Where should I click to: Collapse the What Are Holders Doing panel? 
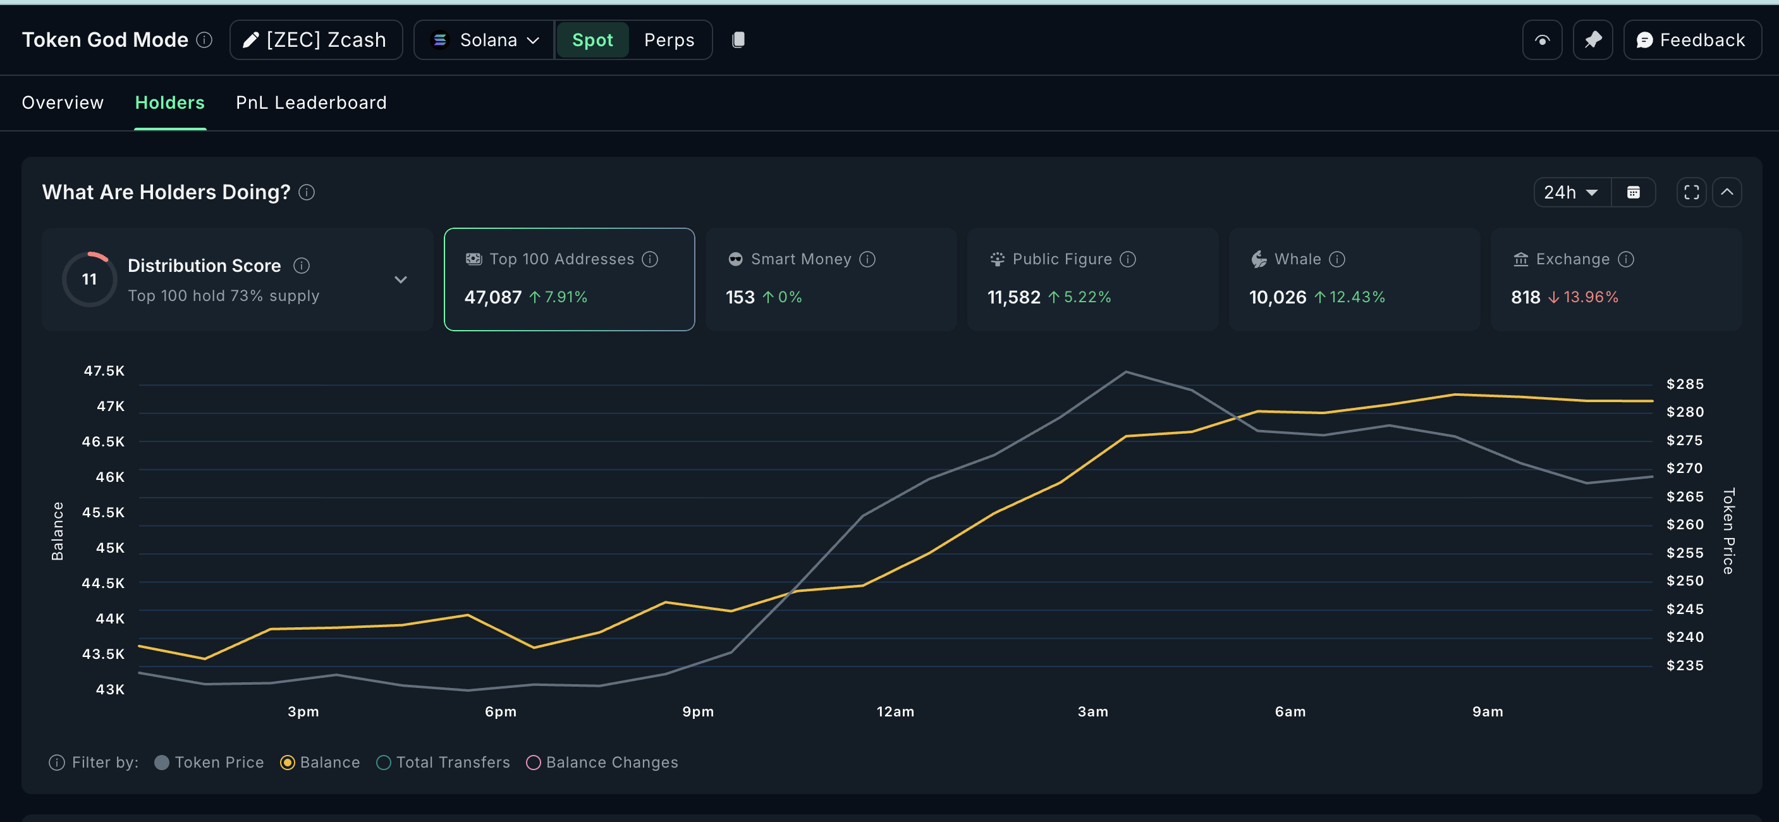point(1728,192)
